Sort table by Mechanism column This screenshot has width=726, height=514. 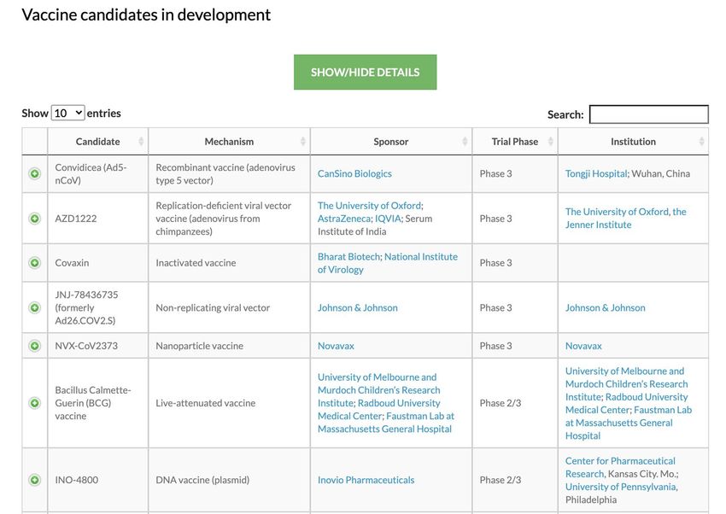pos(229,142)
